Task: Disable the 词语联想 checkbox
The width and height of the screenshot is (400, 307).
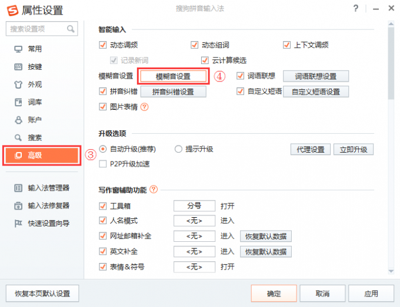Action: click(x=241, y=76)
